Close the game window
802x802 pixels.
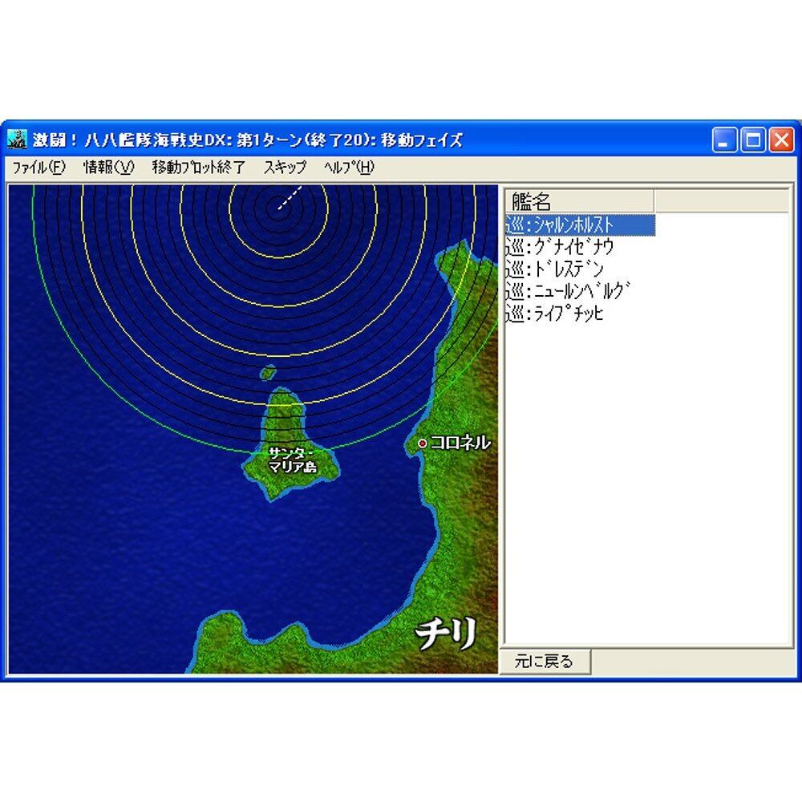pos(781,140)
